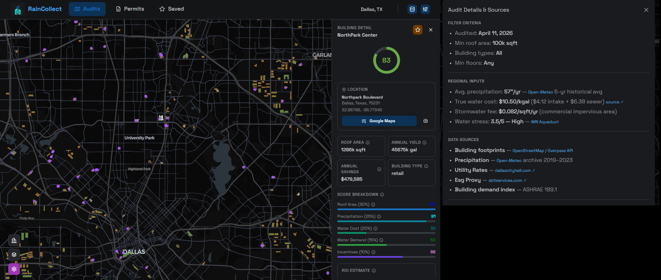This screenshot has width=661, height=280.
Task: Close the Audit Details & Sources panel
Action: [646, 10]
